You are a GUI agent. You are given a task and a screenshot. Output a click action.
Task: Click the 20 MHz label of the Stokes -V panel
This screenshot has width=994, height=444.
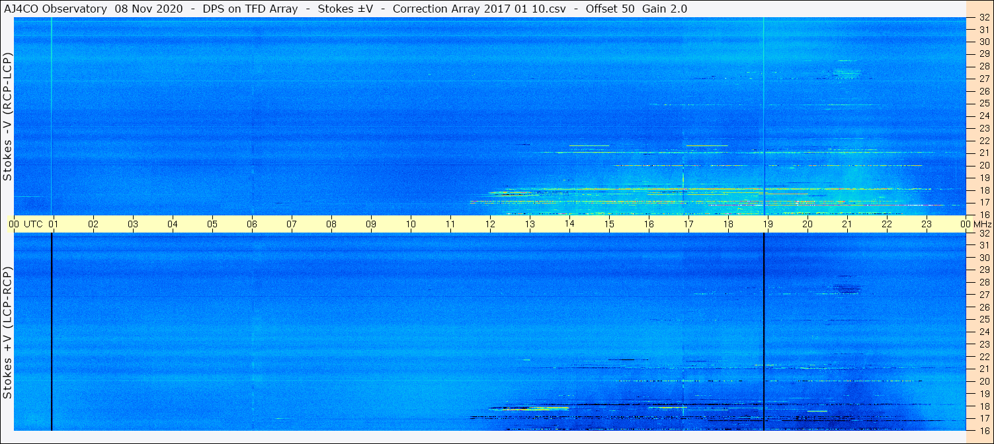click(983, 165)
